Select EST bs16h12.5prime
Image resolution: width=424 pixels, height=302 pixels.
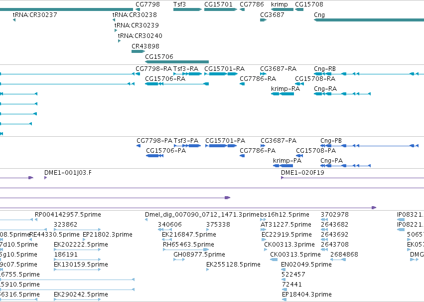point(284,215)
